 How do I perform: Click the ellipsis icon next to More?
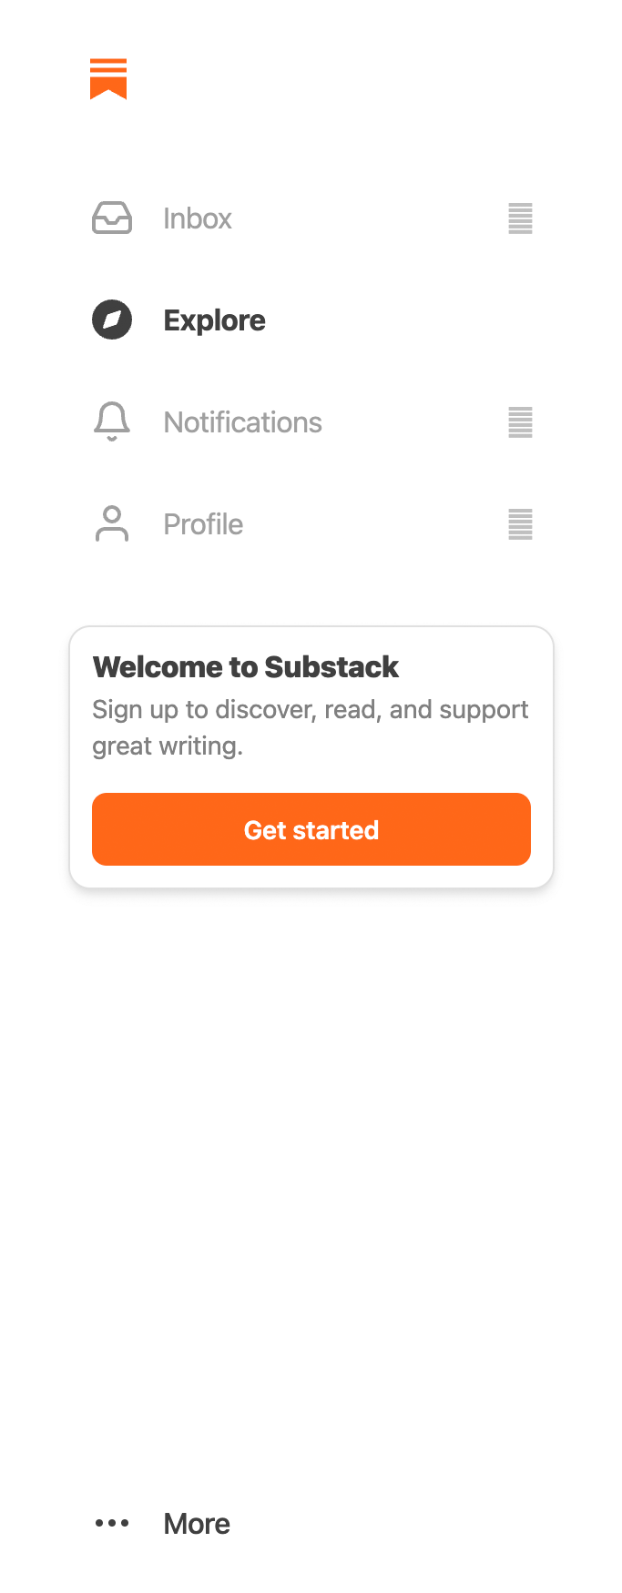(x=111, y=1523)
